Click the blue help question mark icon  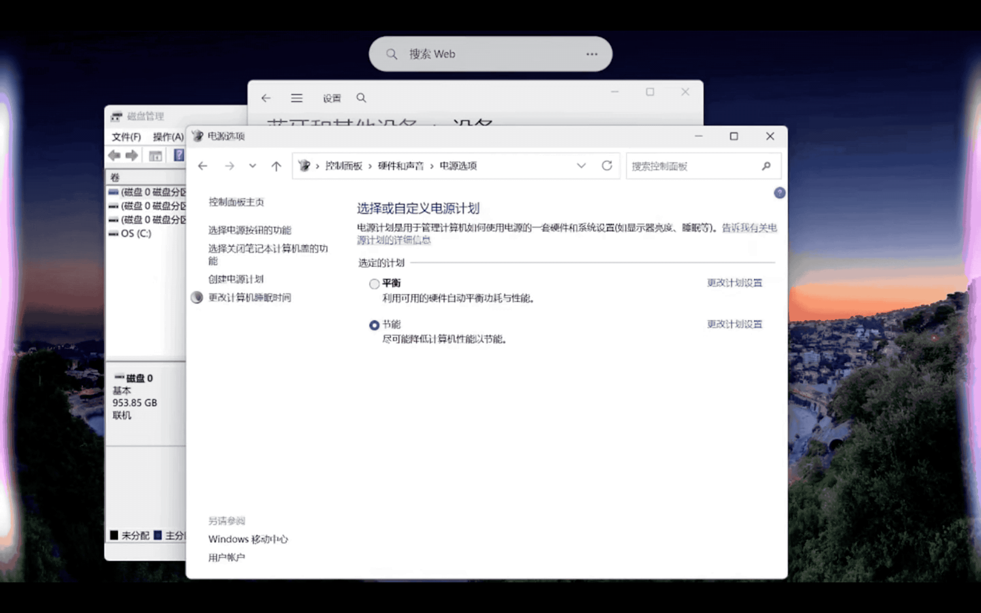click(779, 192)
